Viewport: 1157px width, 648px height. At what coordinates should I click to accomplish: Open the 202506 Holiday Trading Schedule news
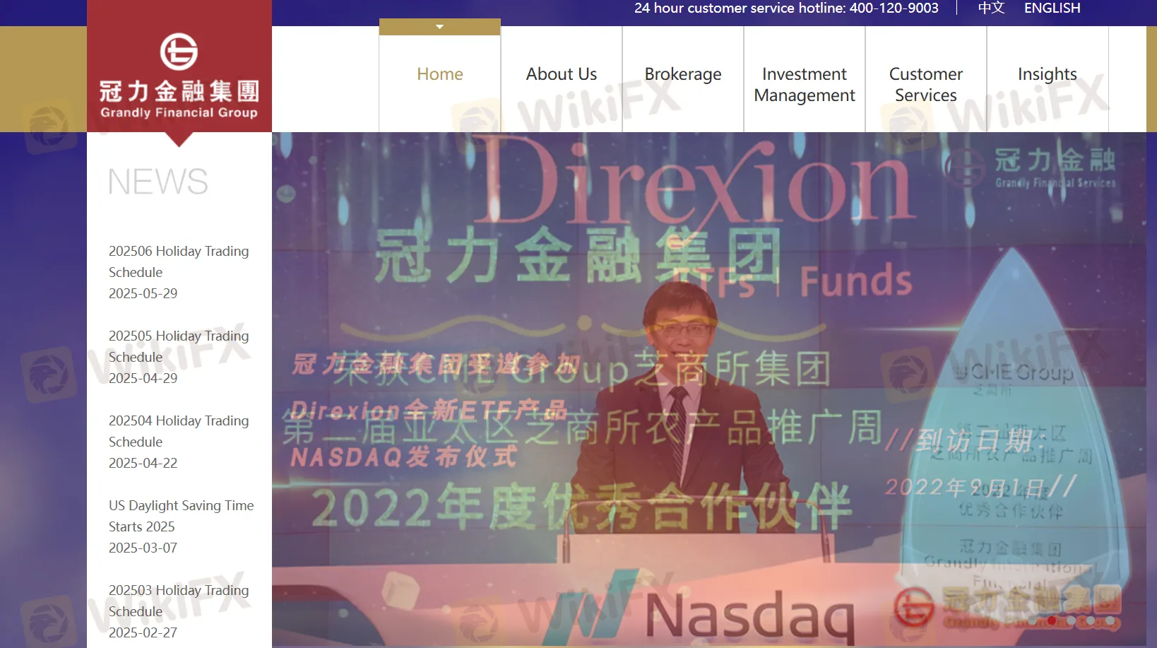(x=178, y=261)
